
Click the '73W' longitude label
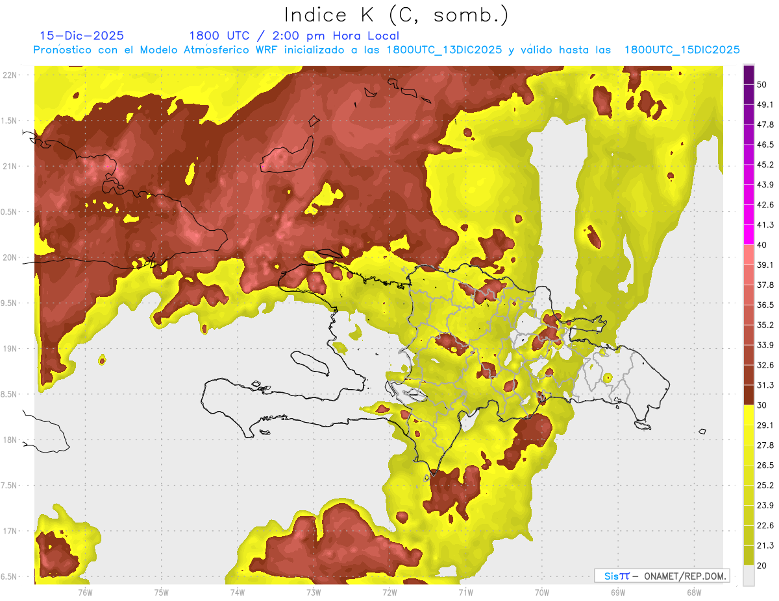point(314,592)
